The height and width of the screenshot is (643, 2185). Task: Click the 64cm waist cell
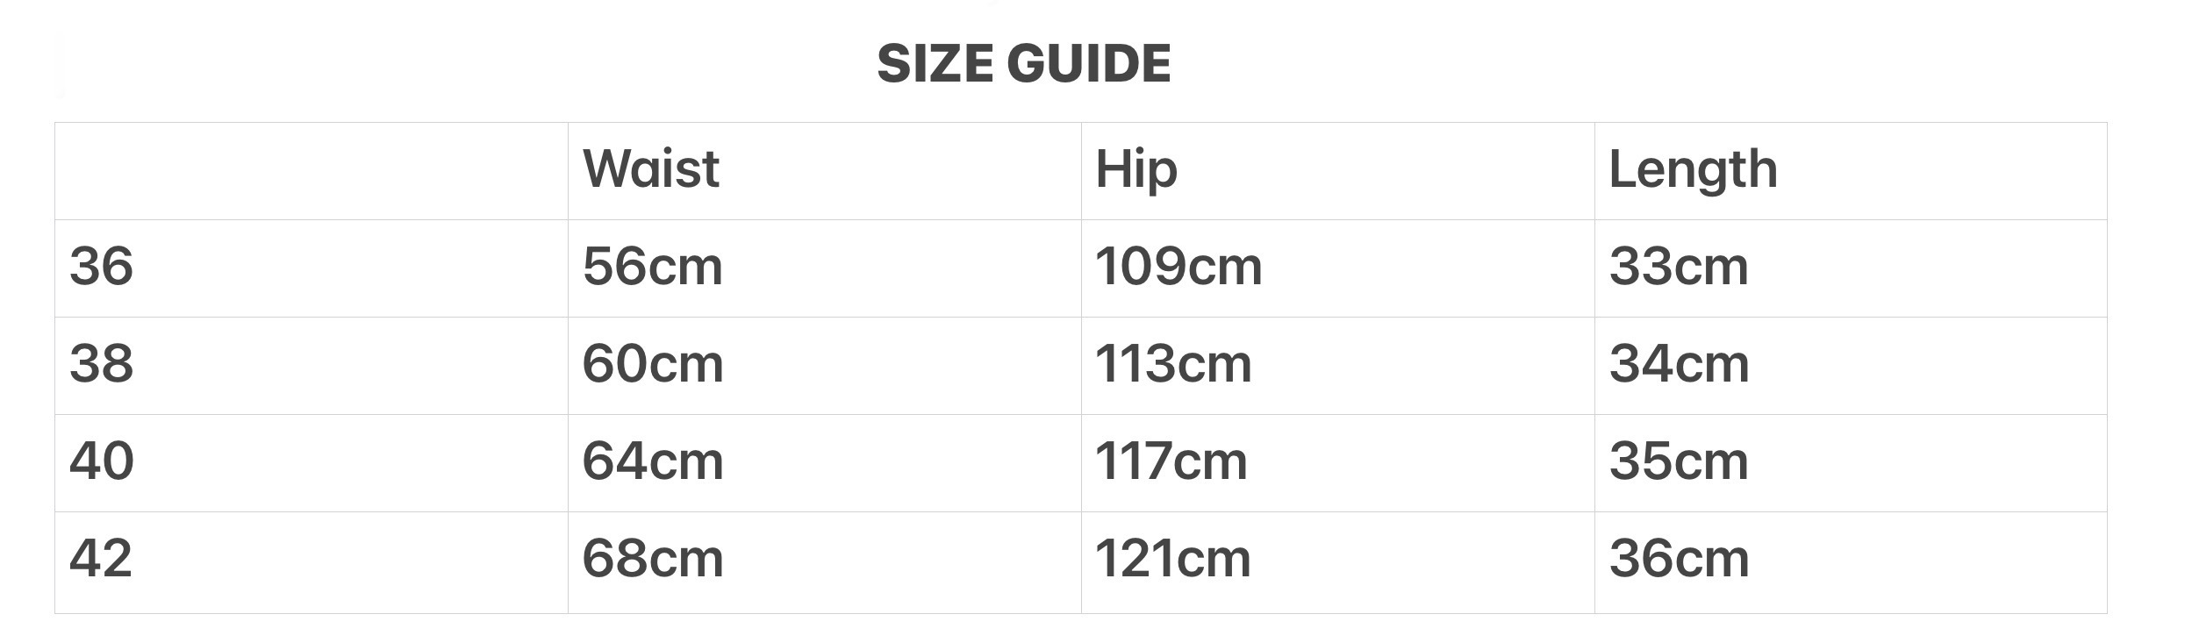(x=652, y=461)
